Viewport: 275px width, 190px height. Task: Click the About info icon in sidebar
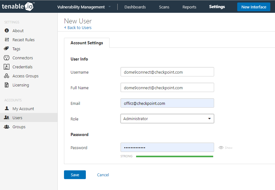pos(7,31)
